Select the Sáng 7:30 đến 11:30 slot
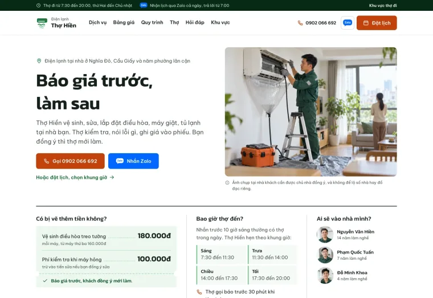This screenshot has height=298, width=433. click(222, 254)
